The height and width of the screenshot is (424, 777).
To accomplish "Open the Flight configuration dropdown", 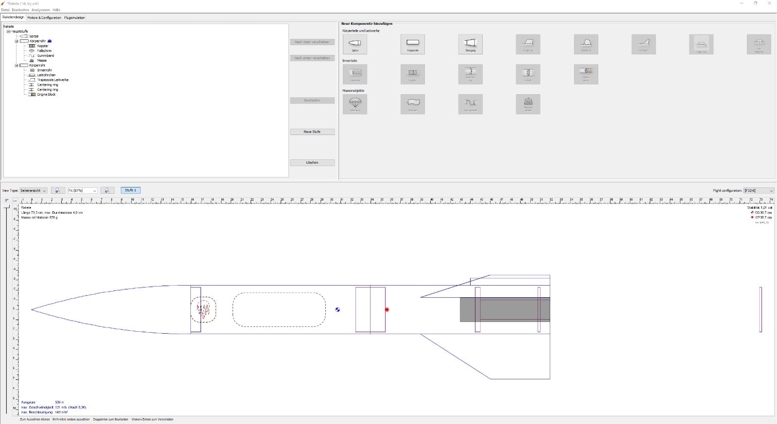I will point(759,190).
